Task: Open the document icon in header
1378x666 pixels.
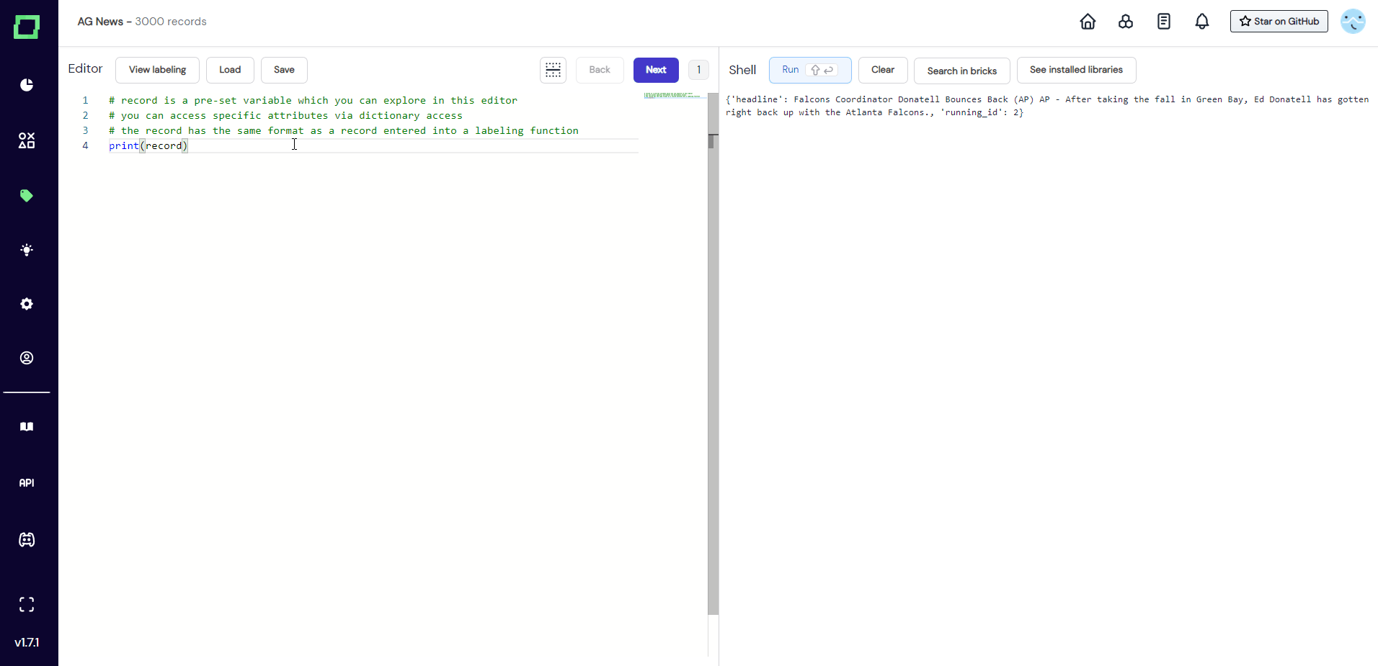Action: coord(1164,22)
